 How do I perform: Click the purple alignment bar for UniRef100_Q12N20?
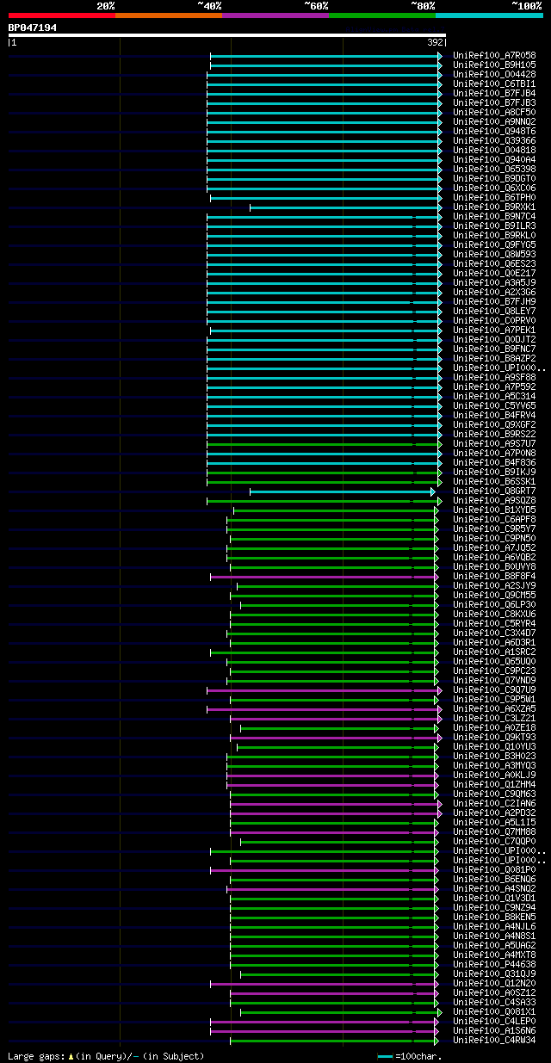point(323,983)
